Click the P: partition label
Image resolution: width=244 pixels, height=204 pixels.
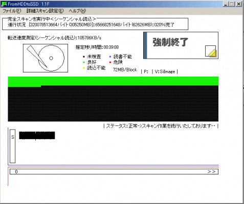[x=146, y=71]
